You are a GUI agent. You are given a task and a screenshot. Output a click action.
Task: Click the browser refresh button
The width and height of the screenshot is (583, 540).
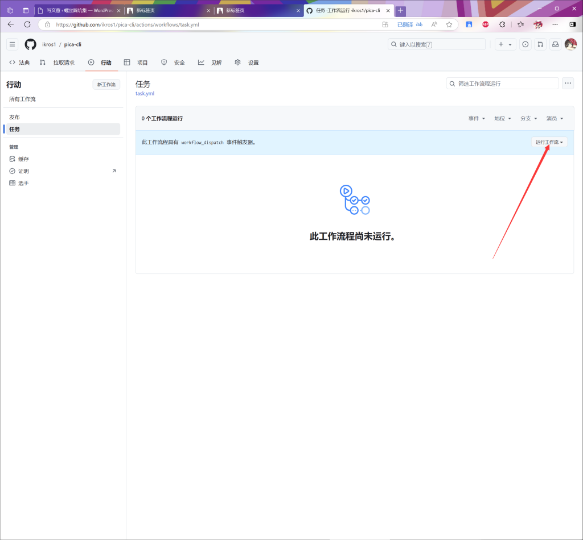[27, 24]
